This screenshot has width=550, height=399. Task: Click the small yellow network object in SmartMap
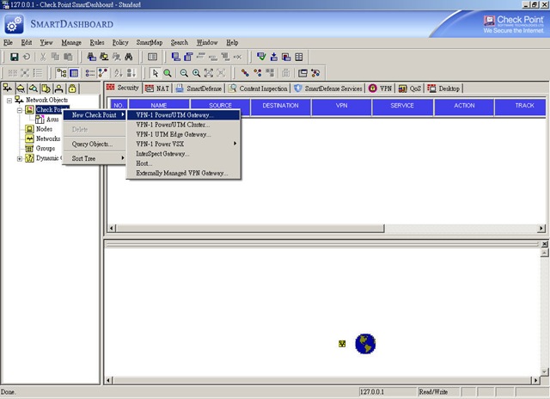[x=342, y=344]
